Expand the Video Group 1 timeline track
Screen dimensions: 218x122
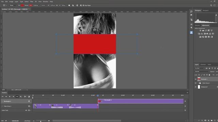tap(2, 106)
